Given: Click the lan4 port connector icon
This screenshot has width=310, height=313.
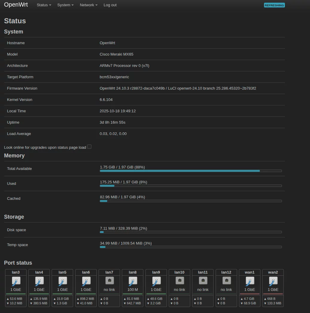Looking at the screenshot, I should point(39,281).
